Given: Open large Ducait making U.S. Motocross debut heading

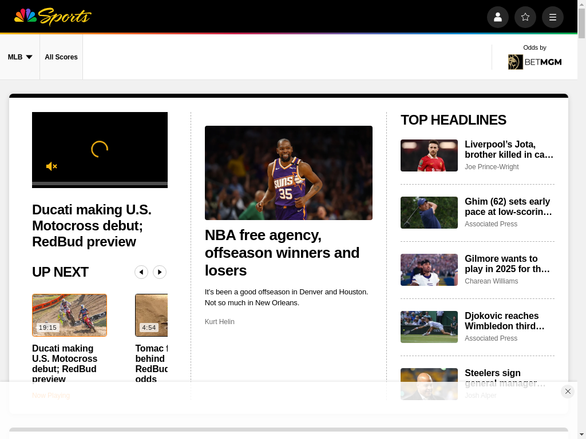Looking at the screenshot, I should pyautogui.click(x=92, y=225).
